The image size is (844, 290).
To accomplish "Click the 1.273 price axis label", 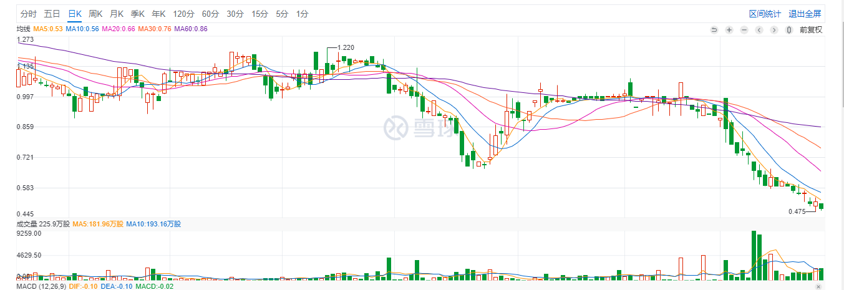I will point(25,40).
